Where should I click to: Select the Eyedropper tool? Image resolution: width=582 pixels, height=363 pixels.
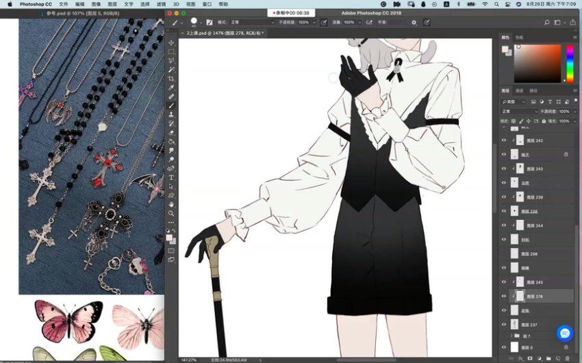(171, 88)
